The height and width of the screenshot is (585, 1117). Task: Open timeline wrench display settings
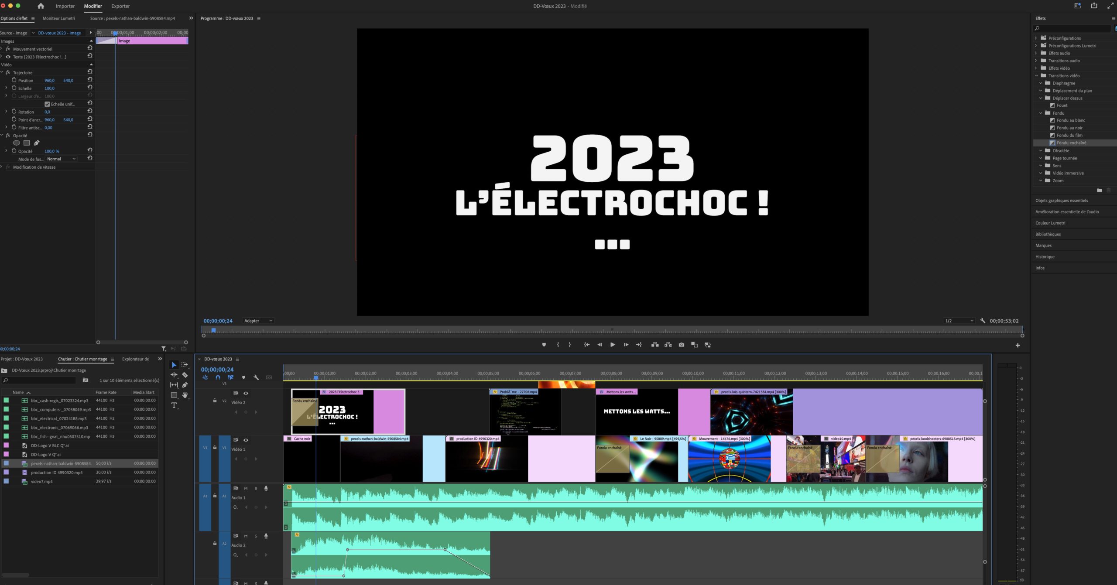pyautogui.click(x=256, y=378)
